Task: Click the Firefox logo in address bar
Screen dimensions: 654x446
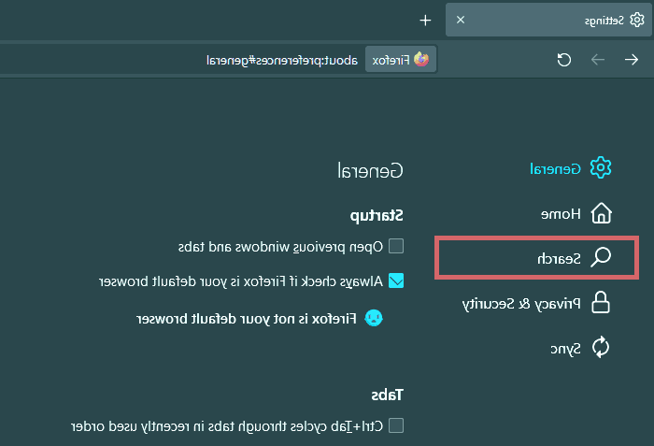Action: coord(421,60)
